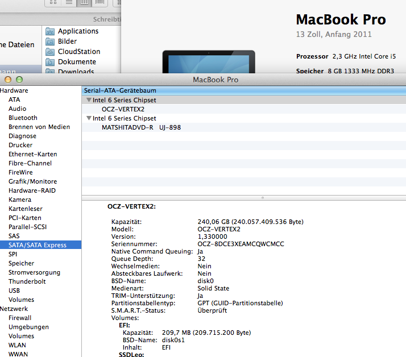Select PCI-Karten entry
Image resolution: width=406 pixels, height=357 pixels.
25,218
